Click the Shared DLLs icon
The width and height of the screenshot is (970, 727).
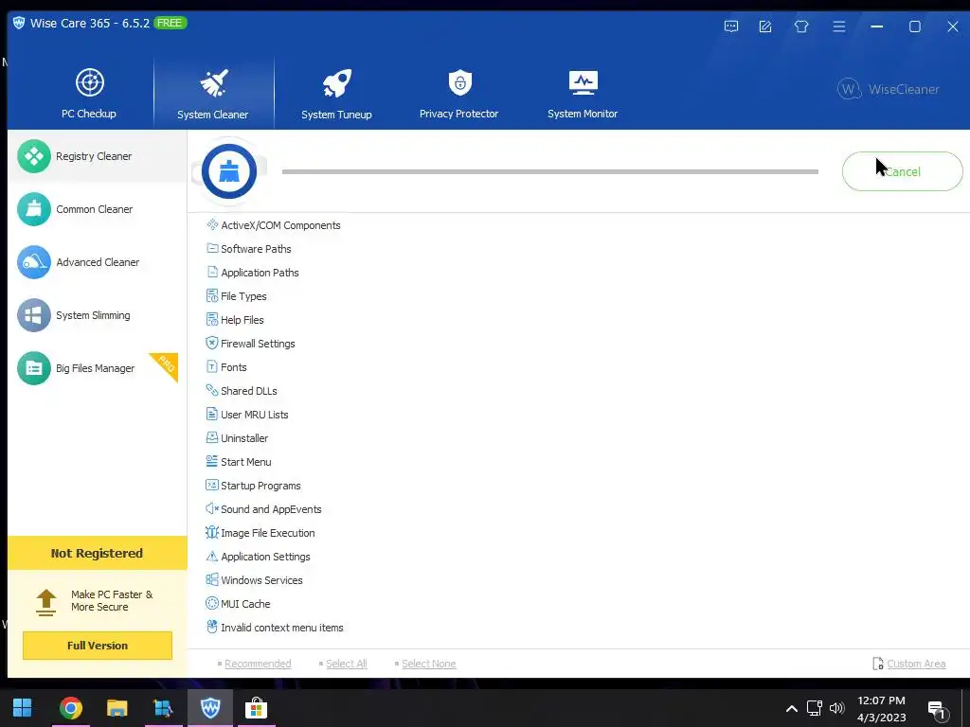(212, 390)
